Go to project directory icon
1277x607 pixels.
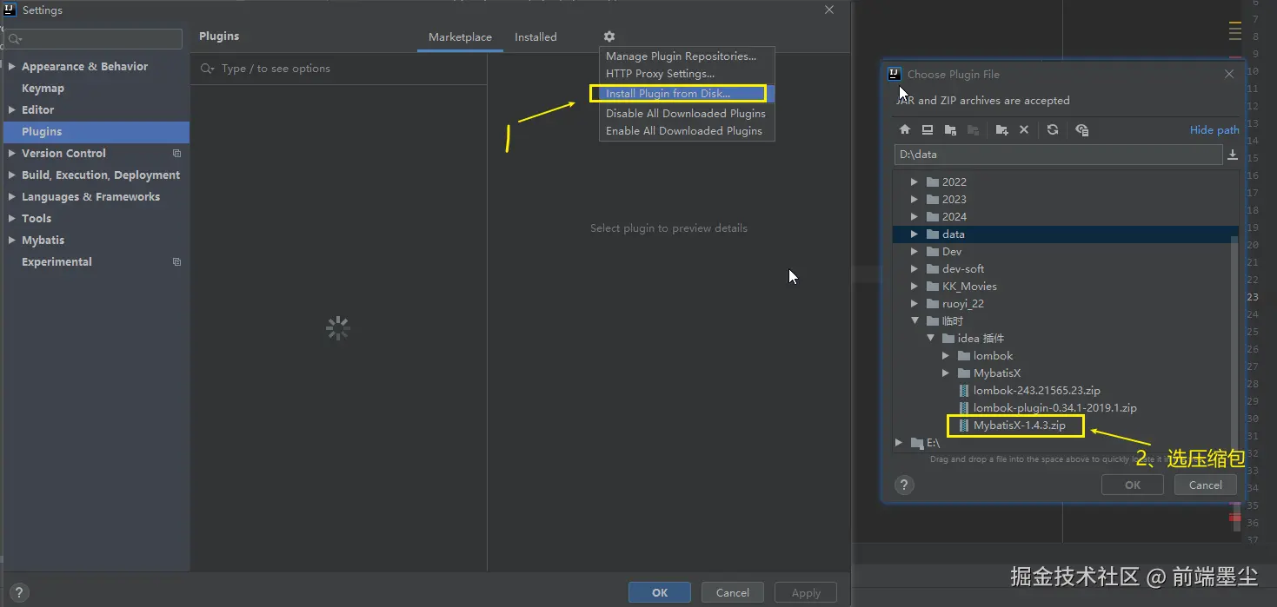pos(950,129)
